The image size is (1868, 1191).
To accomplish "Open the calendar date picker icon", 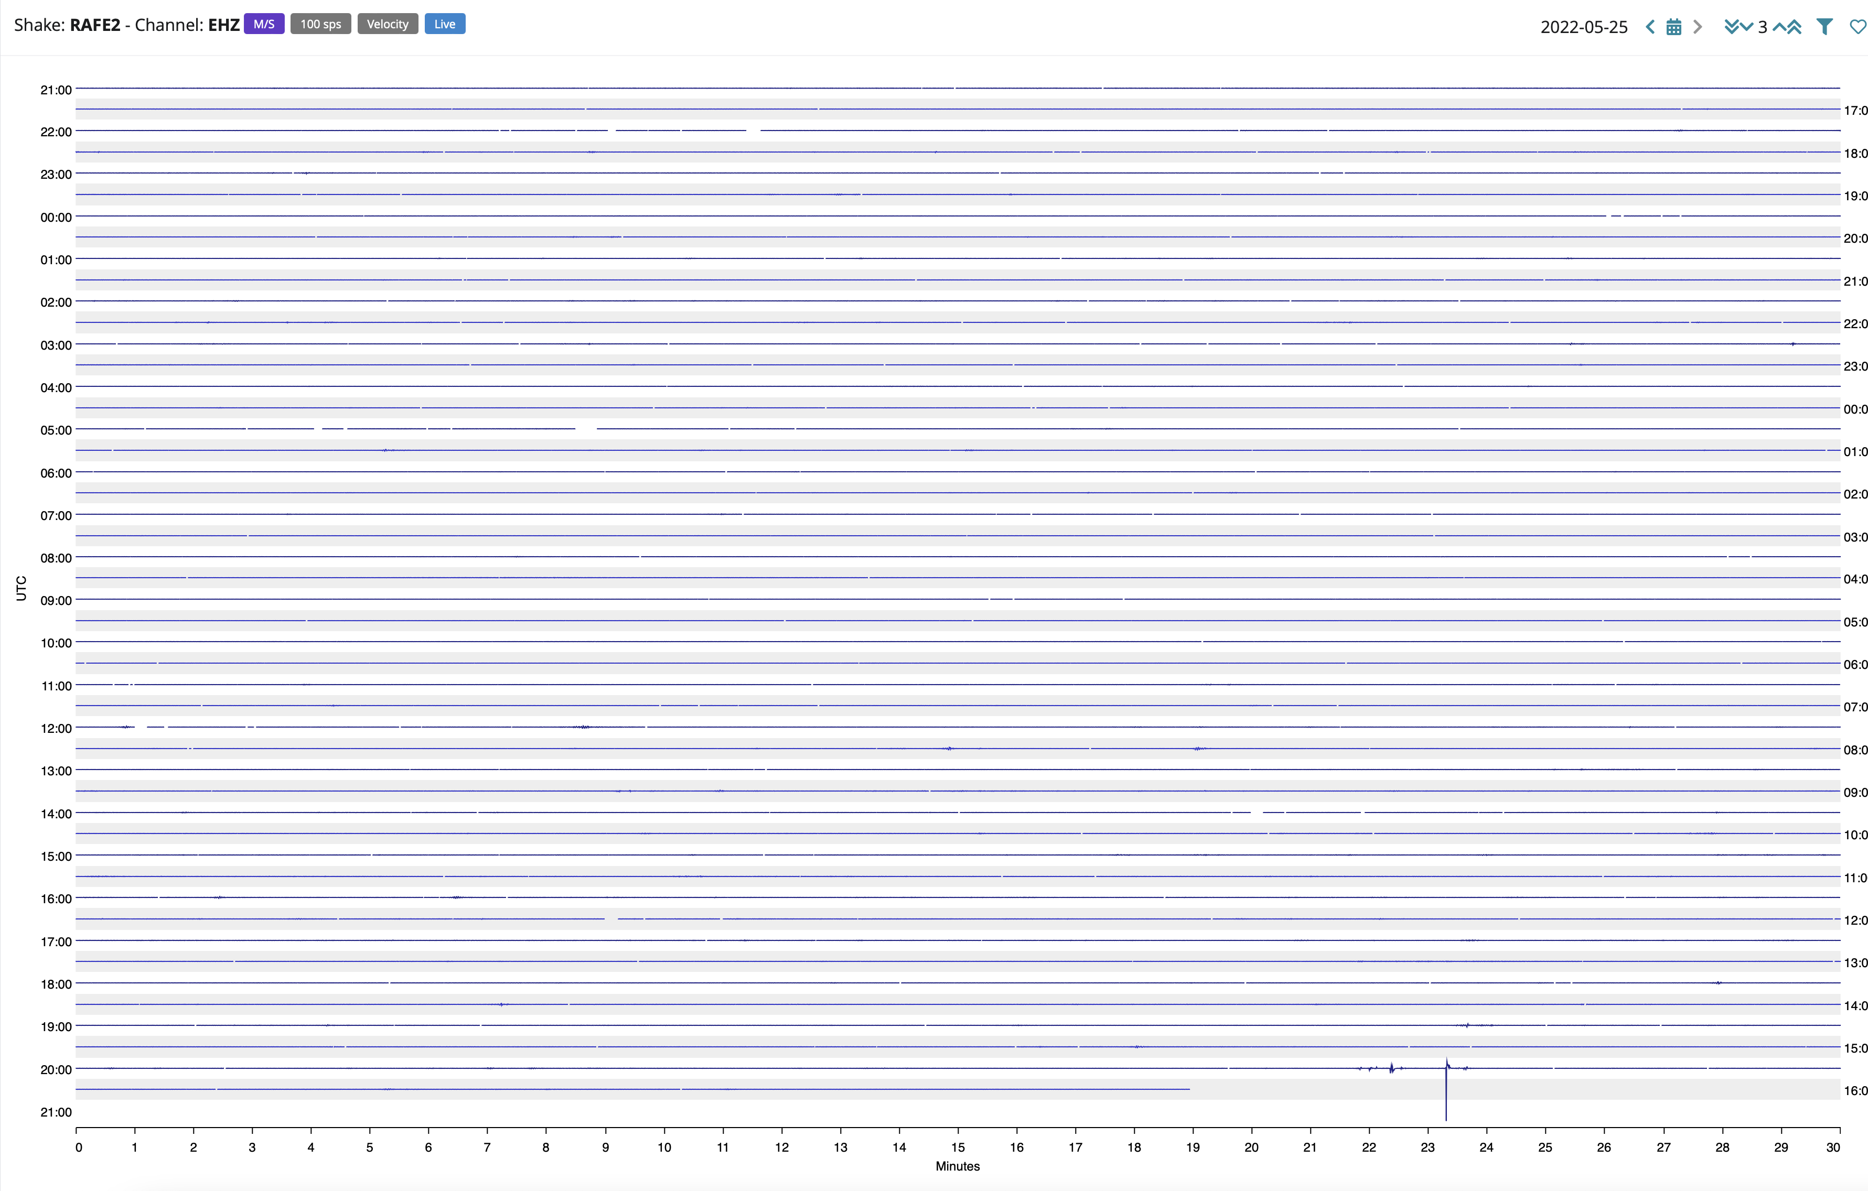I will 1674,27.
